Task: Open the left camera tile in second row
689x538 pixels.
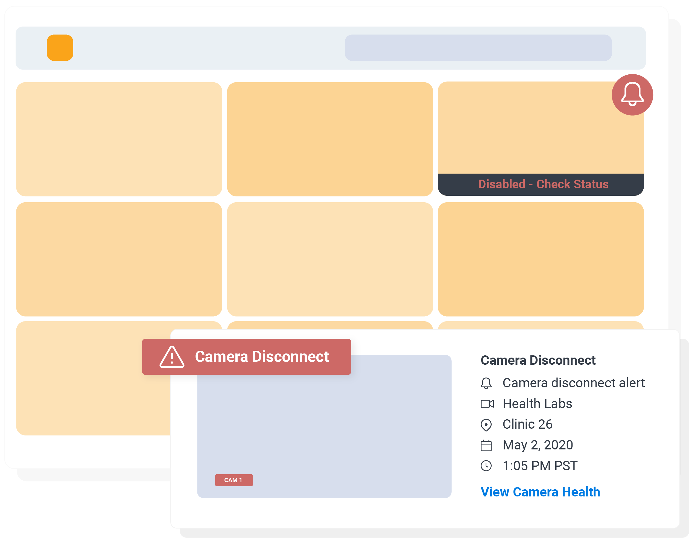Action: (119, 259)
